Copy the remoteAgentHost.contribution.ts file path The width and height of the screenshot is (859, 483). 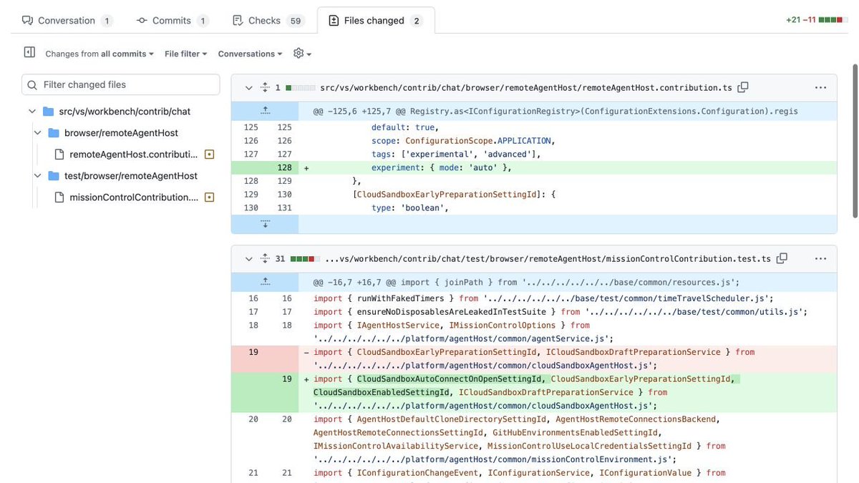pos(743,87)
